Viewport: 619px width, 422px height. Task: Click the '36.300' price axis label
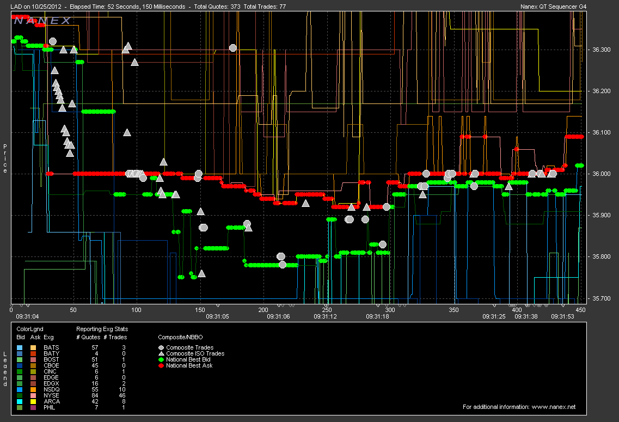tap(601, 50)
